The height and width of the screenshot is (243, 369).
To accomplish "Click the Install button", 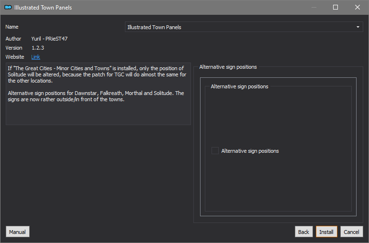I will [326, 232].
